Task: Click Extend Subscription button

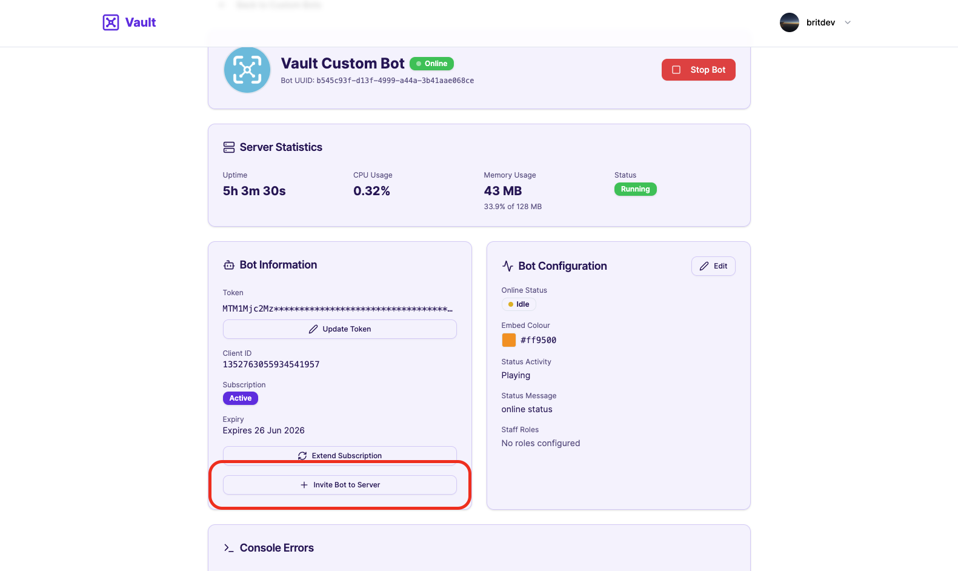Action: point(339,455)
